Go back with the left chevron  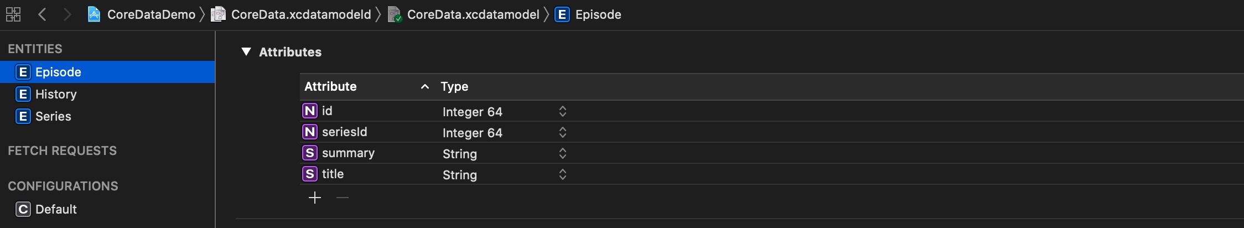pos(42,14)
